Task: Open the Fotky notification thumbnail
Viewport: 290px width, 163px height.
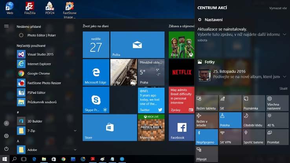Action: (x=204, y=75)
